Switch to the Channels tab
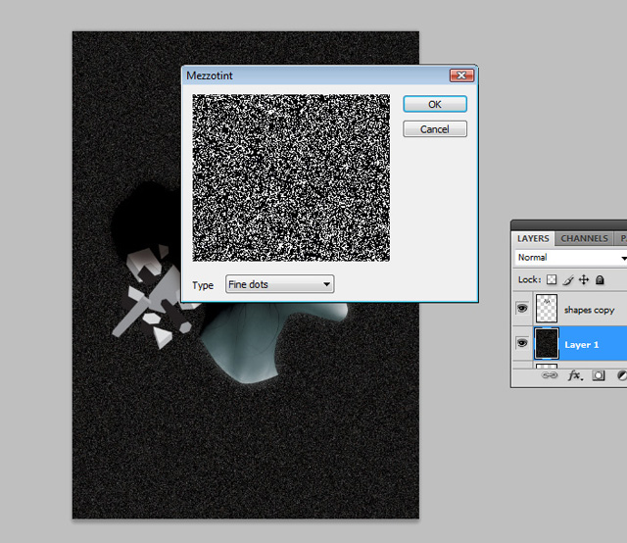This screenshot has height=543, width=627. (x=584, y=238)
